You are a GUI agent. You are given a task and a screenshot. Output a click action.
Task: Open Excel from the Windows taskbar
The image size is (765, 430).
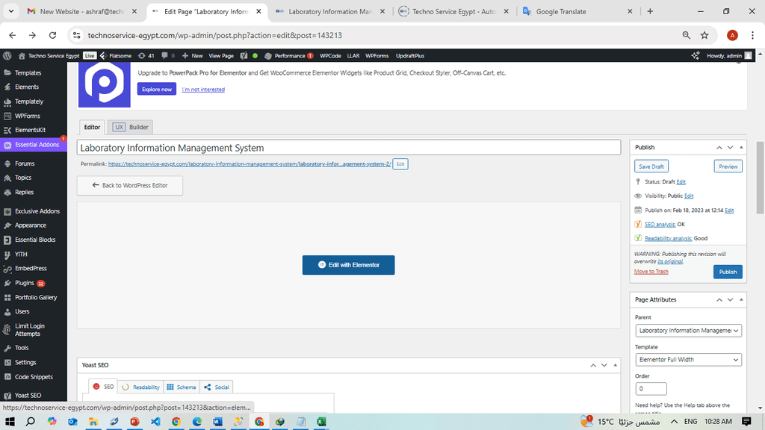[321, 422]
